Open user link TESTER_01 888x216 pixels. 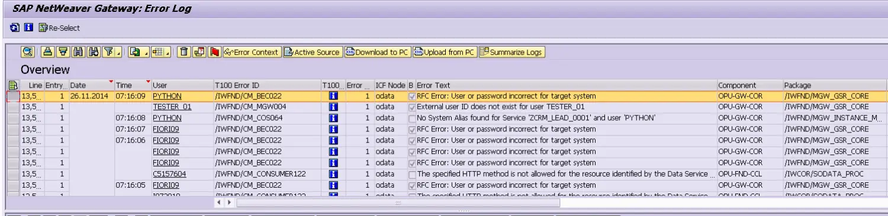click(172, 107)
